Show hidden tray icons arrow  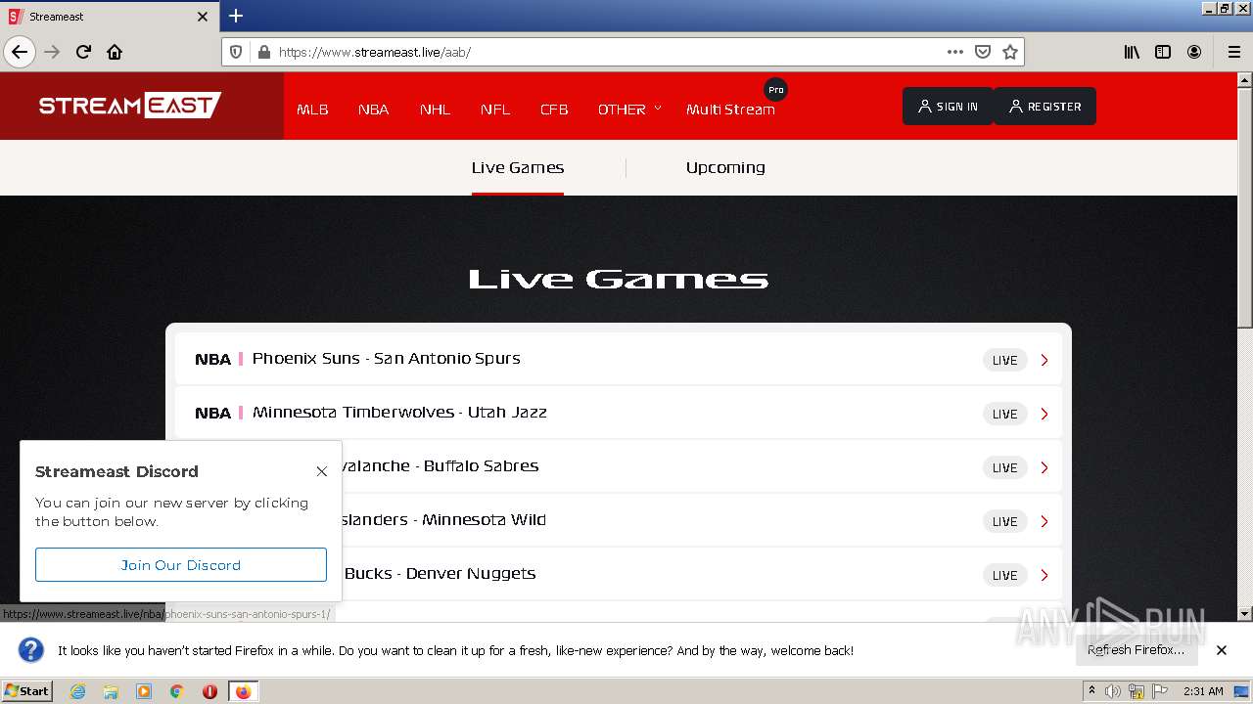1091,691
